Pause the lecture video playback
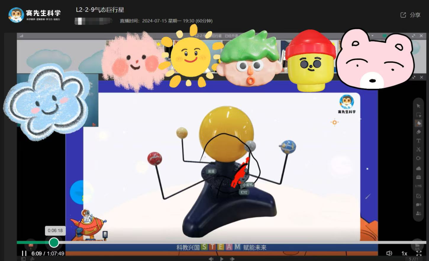Viewport: 429px width, 261px height. pyautogui.click(x=24, y=253)
